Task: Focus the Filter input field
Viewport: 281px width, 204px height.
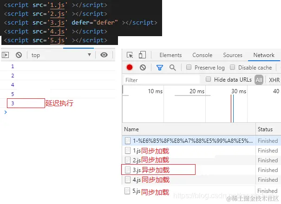Action: pos(162,80)
